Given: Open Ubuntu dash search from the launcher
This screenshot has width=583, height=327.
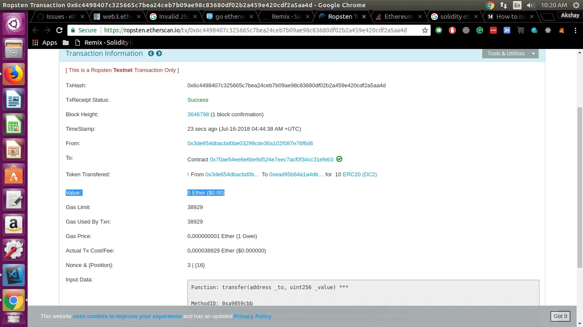Looking at the screenshot, I should (14, 24).
